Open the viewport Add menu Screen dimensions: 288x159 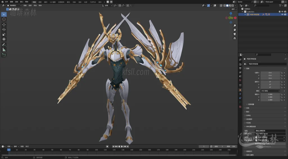[35, 6]
